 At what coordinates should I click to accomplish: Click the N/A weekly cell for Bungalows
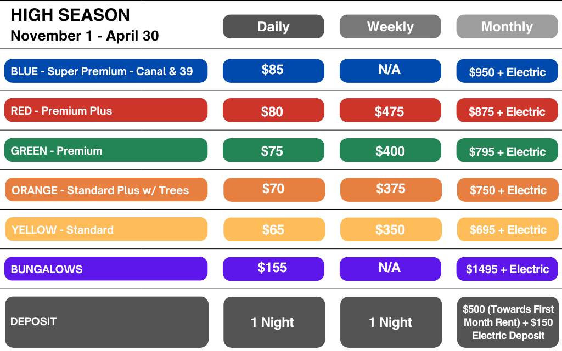(x=390, y=268)
